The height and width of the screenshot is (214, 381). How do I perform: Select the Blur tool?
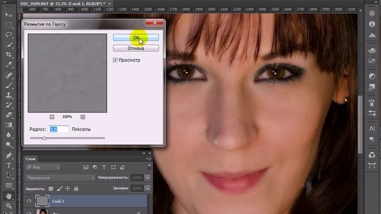click(8, 135)
